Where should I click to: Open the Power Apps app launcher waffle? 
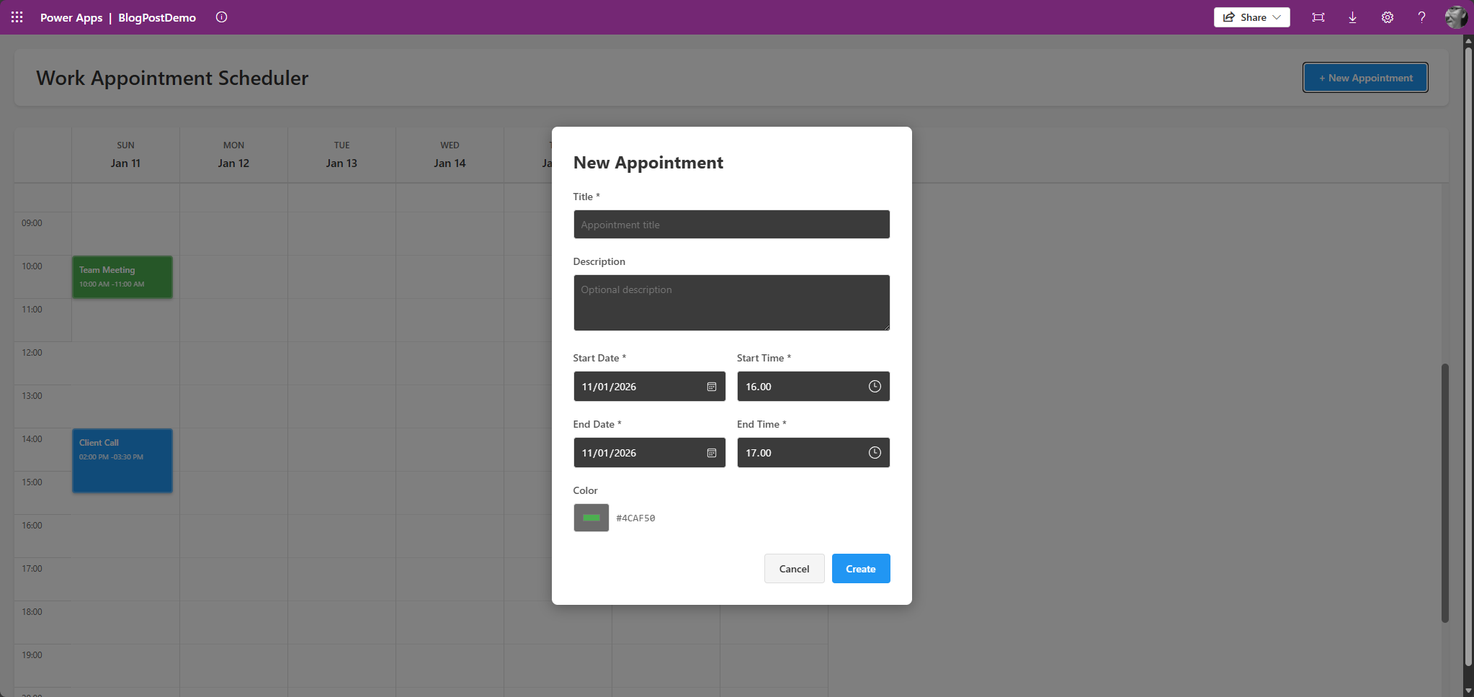coord(17,17)
